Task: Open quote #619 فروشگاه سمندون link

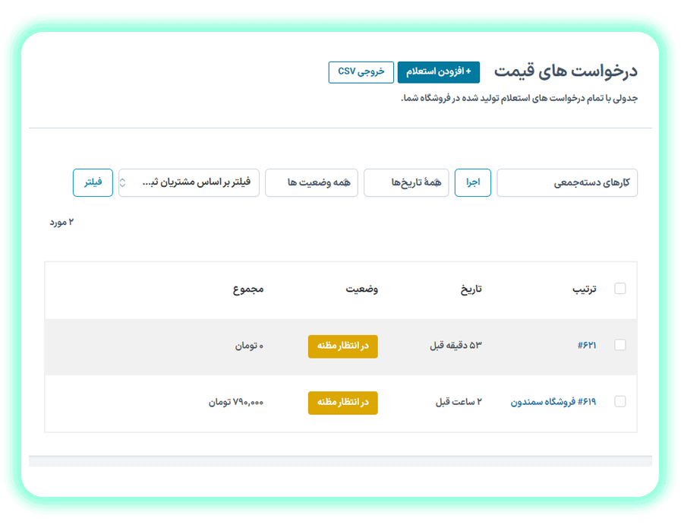Action: pos(553,402)
